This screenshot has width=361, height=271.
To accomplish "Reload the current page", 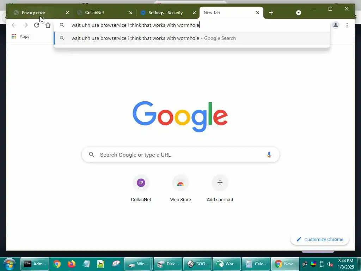I will (x=37, y=25).
